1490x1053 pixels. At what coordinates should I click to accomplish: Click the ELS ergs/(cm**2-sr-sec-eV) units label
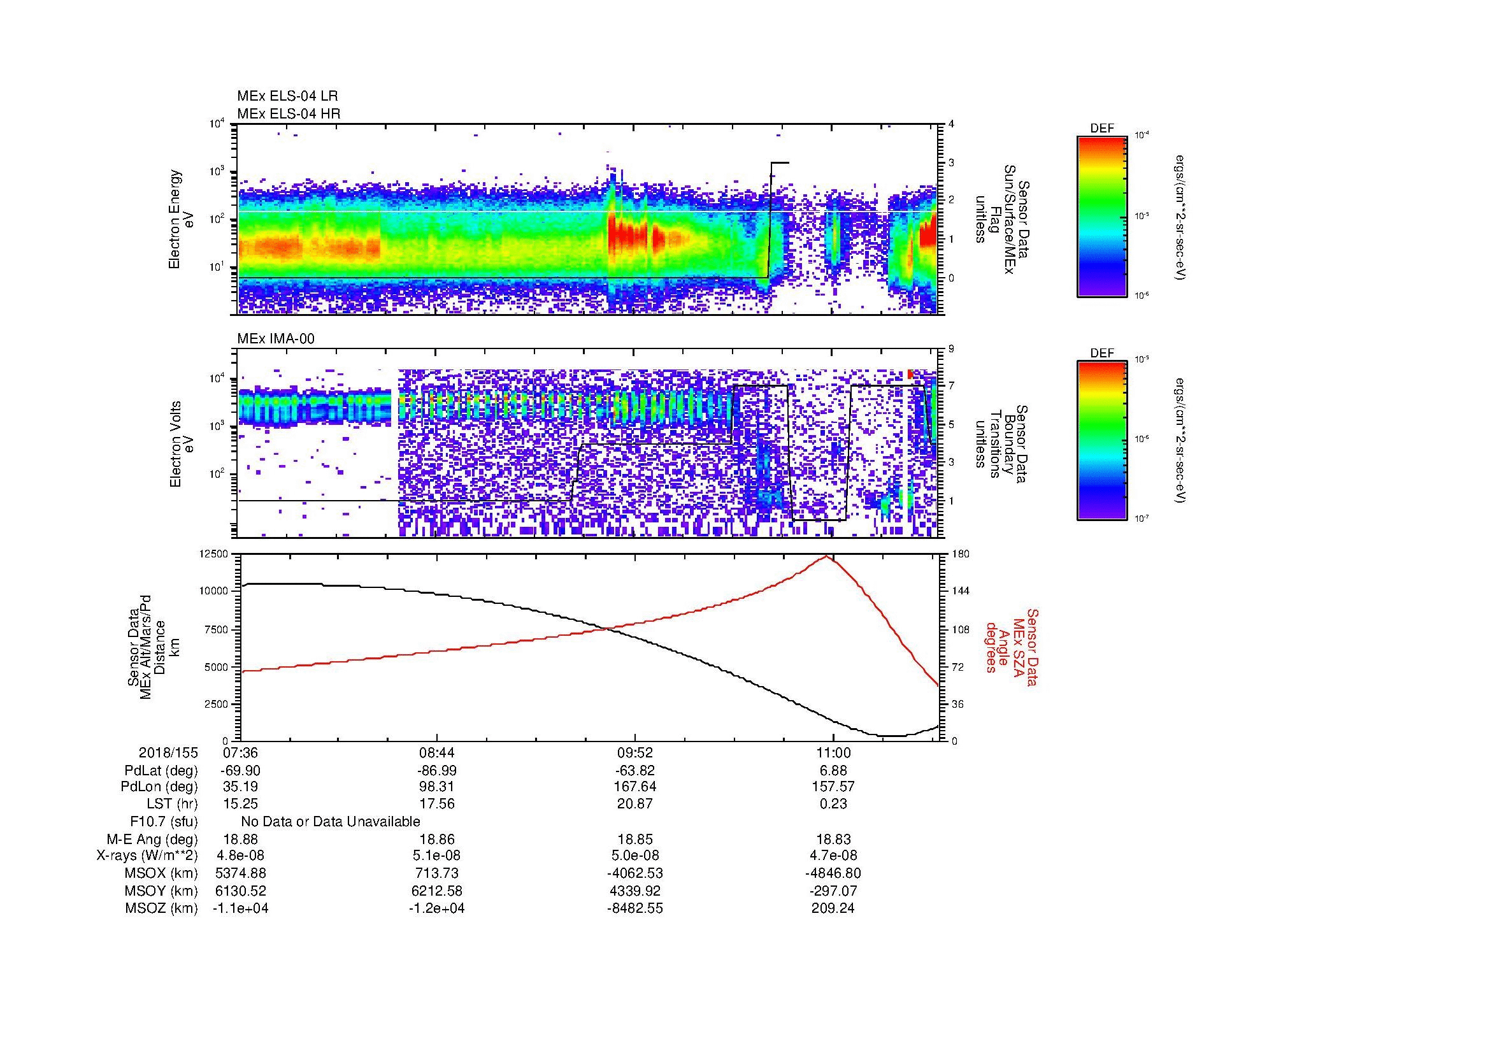point(1180,217)
